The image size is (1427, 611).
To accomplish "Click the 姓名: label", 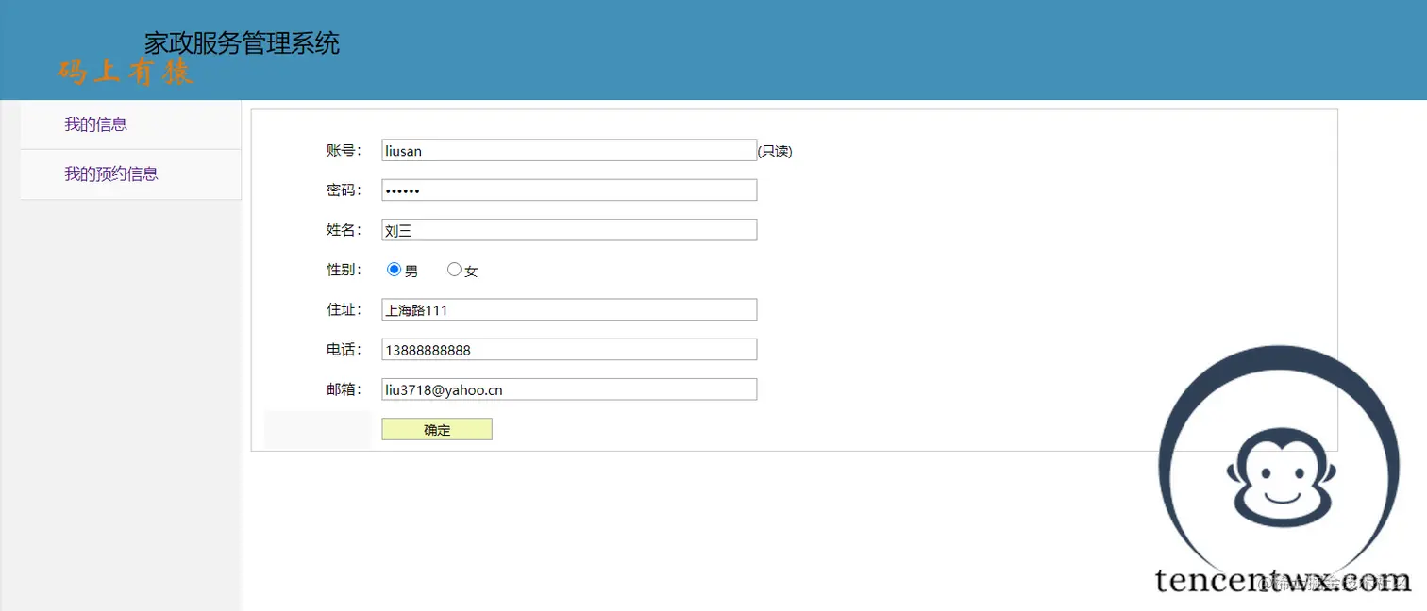I will [344, 230].
